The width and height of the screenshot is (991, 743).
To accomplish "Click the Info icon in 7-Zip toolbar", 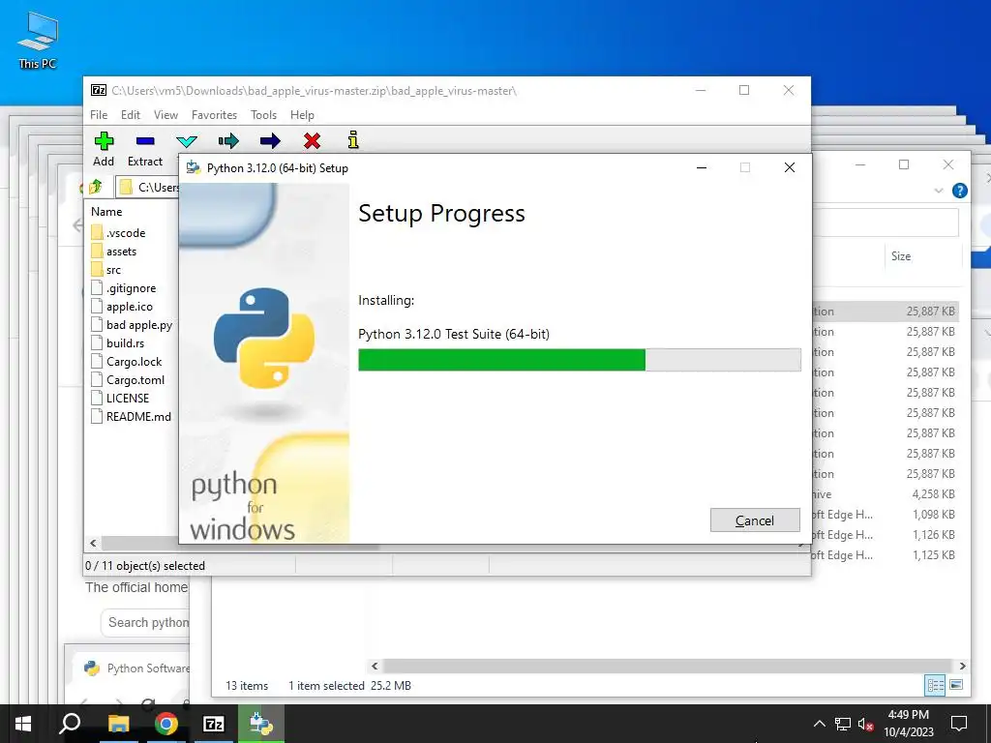I will 353,140.
